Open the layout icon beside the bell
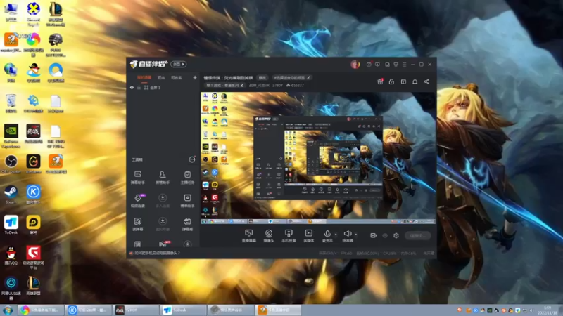 point(403,81)
